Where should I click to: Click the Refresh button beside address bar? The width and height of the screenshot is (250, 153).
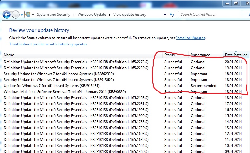point(172,15)
